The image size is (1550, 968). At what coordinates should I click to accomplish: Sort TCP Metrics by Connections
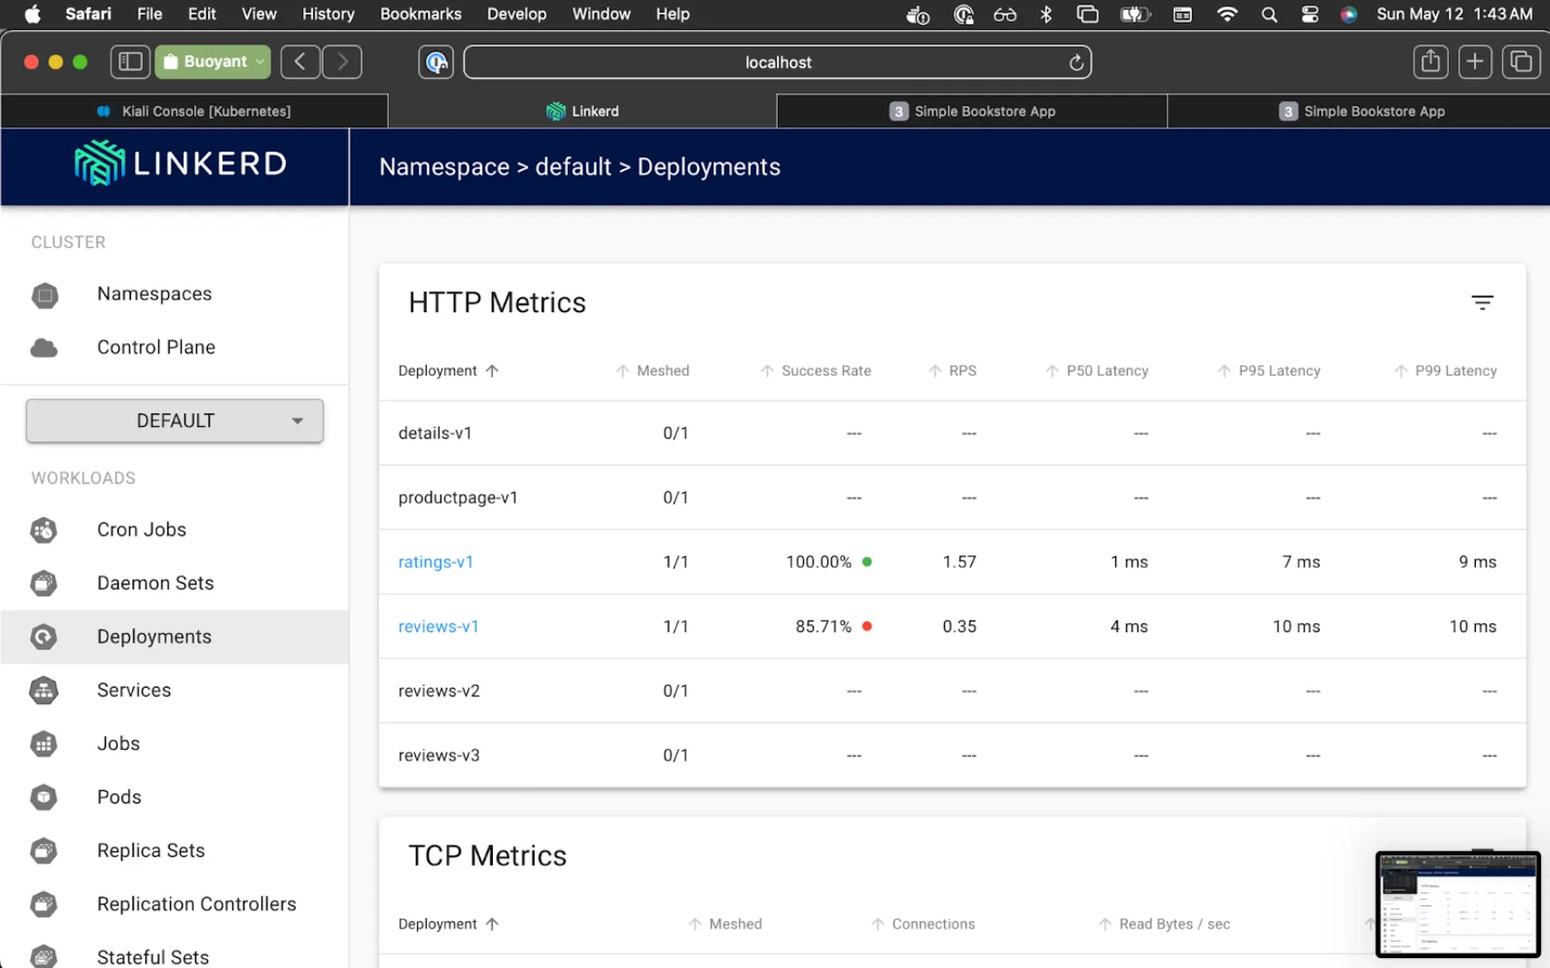pyautogui.click(x=922, y=924)
